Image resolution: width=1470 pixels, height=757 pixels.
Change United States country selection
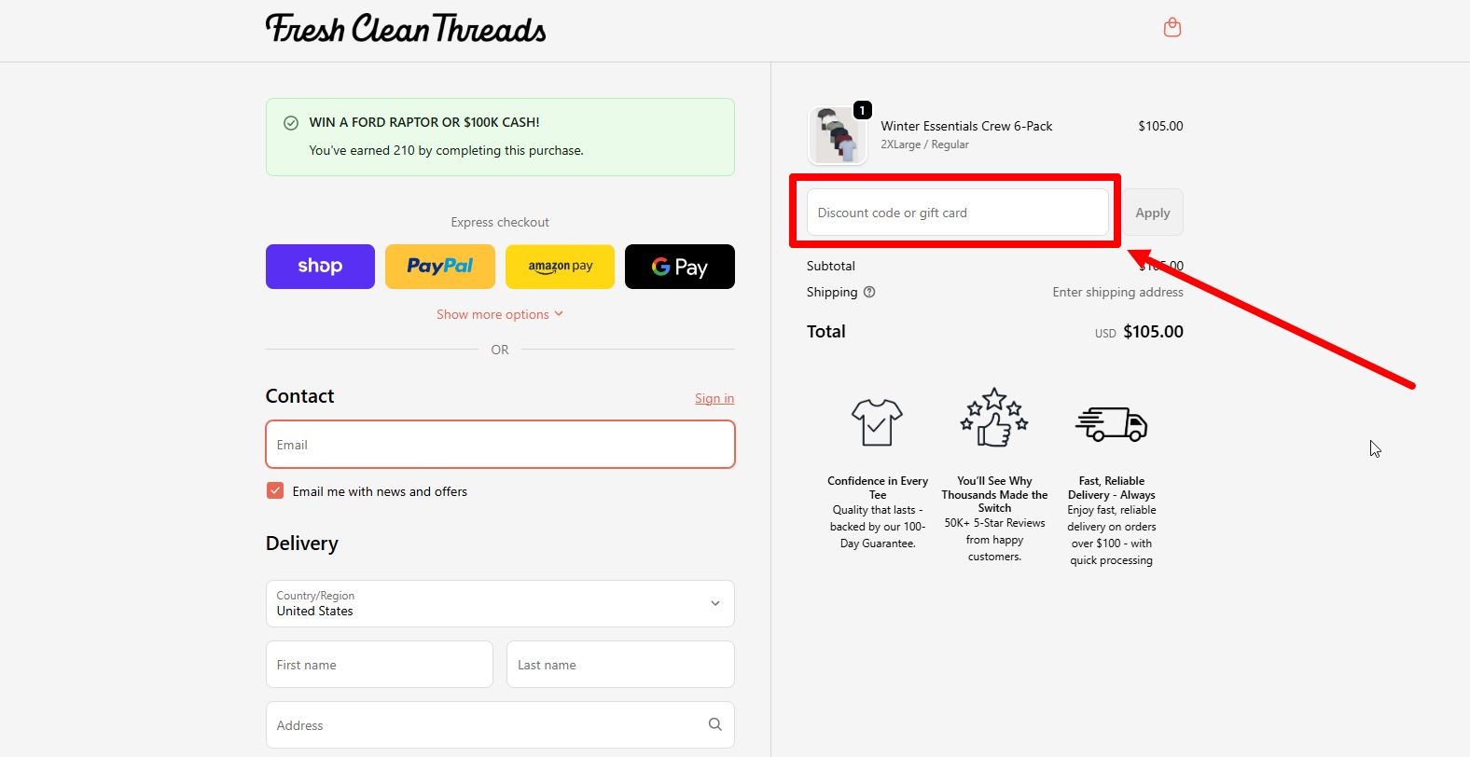(x=500, y=603)
